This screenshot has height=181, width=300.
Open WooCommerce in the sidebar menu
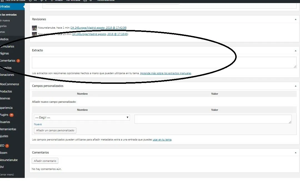click(10, 84)
